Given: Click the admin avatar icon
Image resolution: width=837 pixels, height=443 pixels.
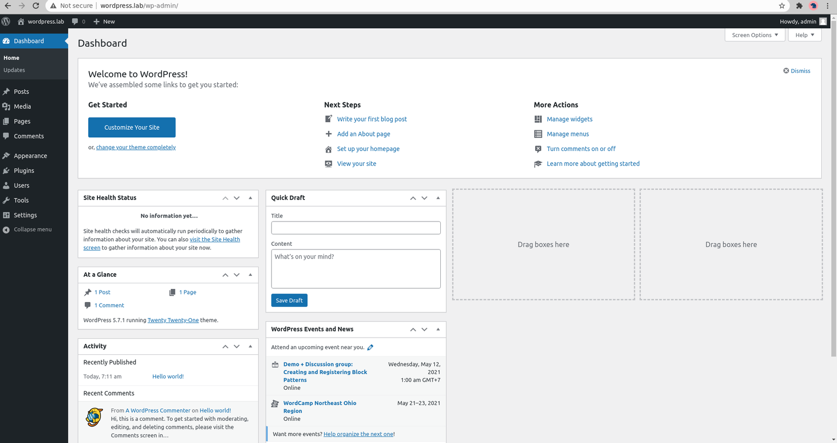Looking at the screenshot, I should (x=823, y=21).
